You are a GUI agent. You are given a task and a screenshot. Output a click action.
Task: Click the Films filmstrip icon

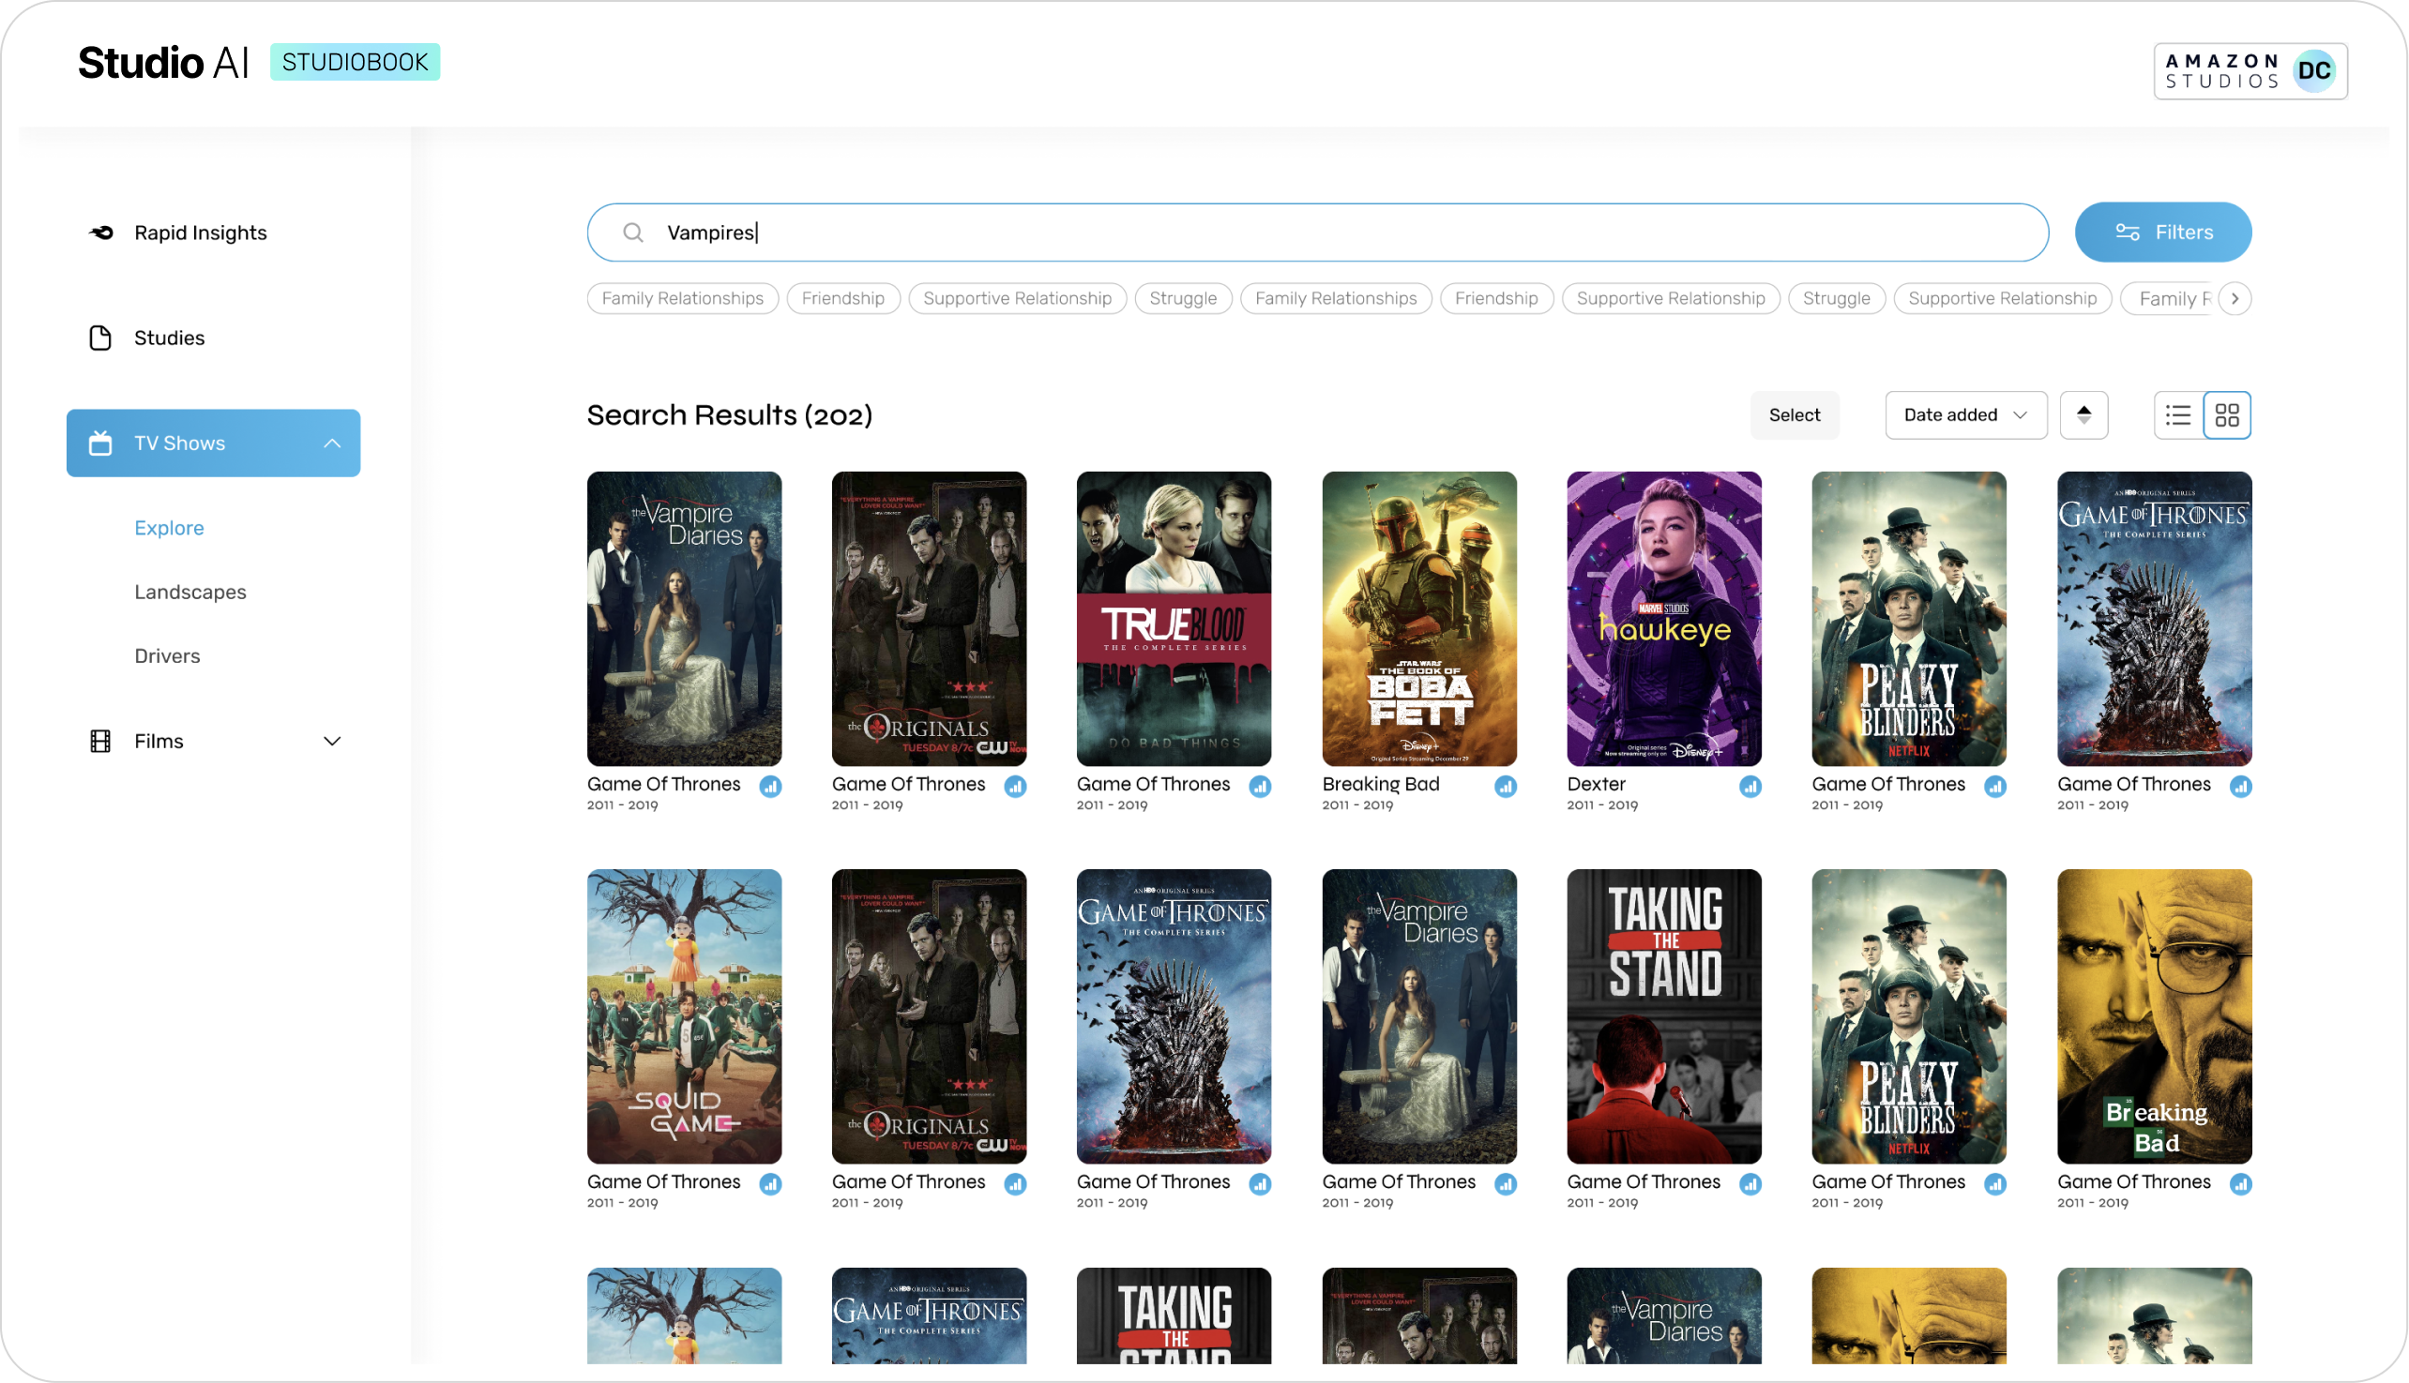100,741
